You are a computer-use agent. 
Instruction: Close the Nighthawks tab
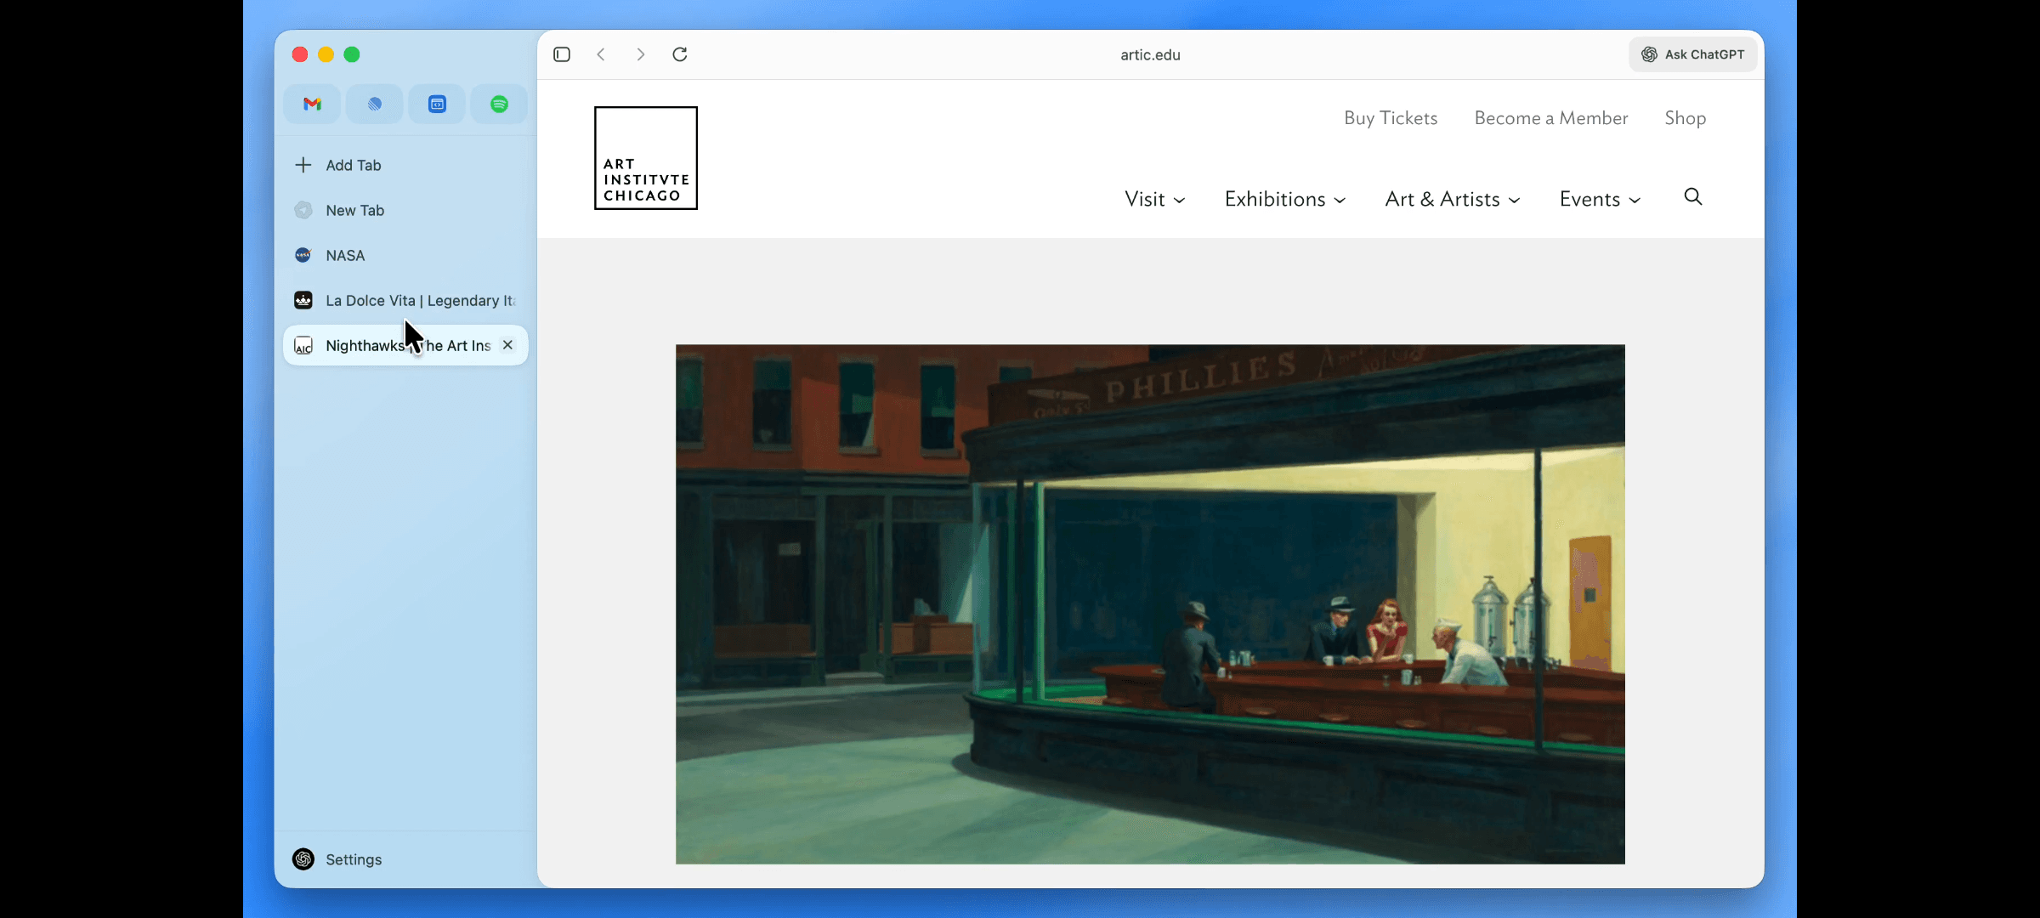point(507,345)
